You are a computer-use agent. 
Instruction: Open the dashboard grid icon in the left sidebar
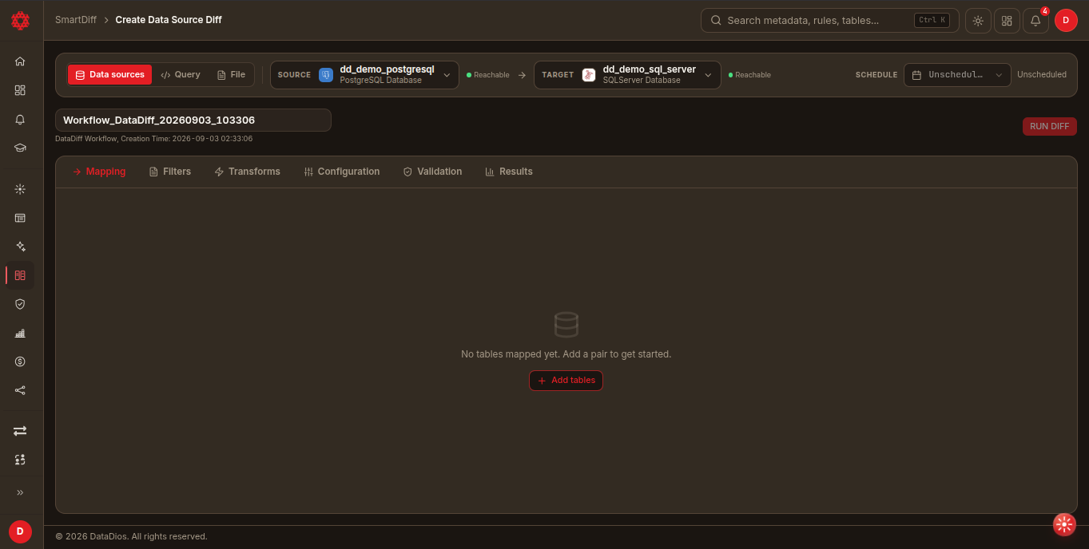[x=20, y=90]
